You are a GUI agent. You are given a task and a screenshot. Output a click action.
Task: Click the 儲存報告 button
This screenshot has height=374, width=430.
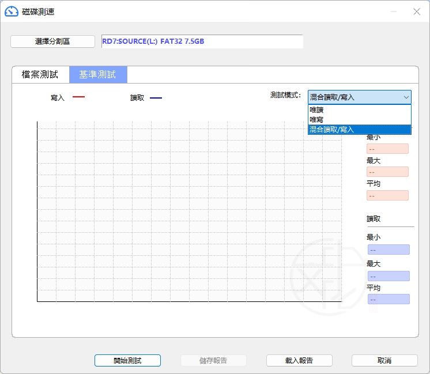[213, 360]
